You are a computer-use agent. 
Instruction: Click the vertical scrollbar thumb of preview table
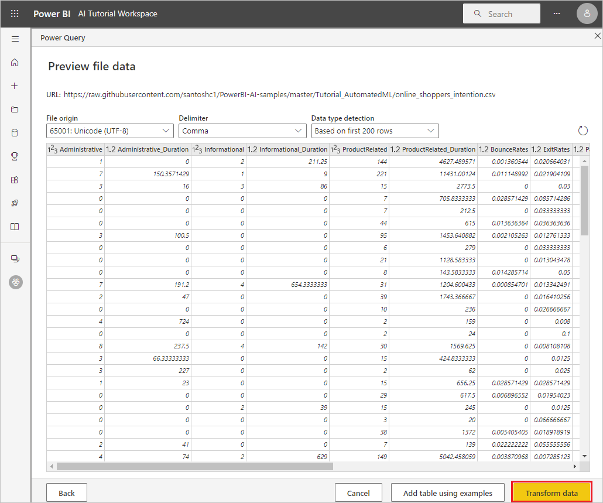coord(584,200)
